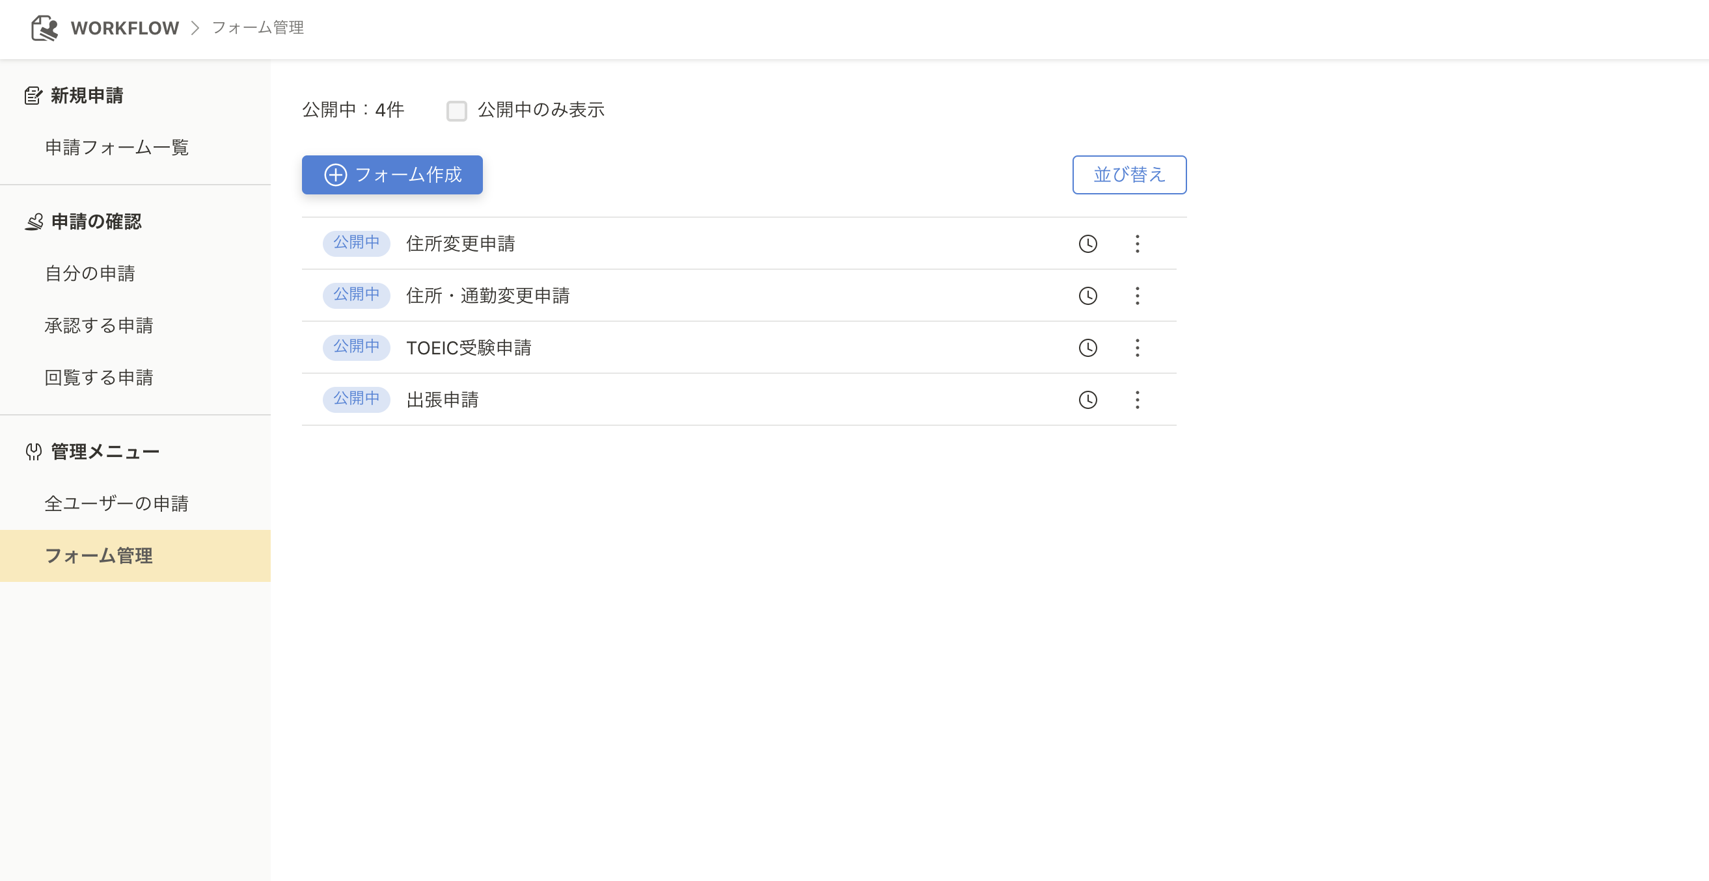1709x881 pixels.
Task: Click the 申請の確認 stamp icon in sidebar
Action: click(x=34, y=222)
